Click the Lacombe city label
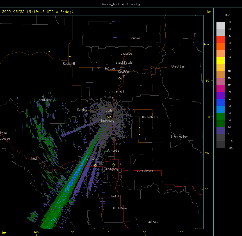Screen dimensions: 242x236 click(126, 54)
